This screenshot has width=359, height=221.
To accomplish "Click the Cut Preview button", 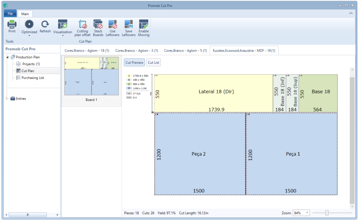I will (x=134, y=63).
